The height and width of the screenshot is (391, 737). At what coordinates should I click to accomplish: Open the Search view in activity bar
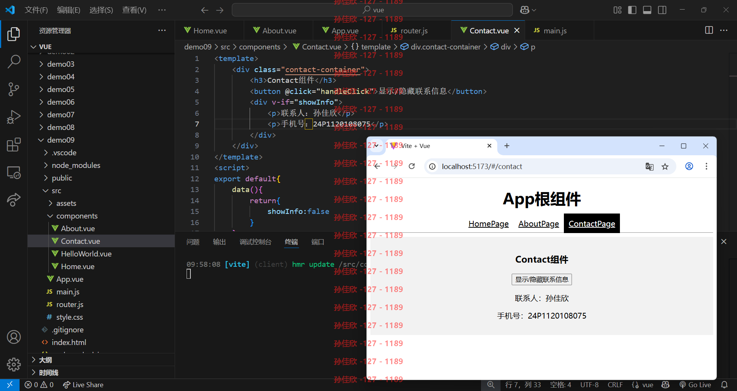point(14,61)
